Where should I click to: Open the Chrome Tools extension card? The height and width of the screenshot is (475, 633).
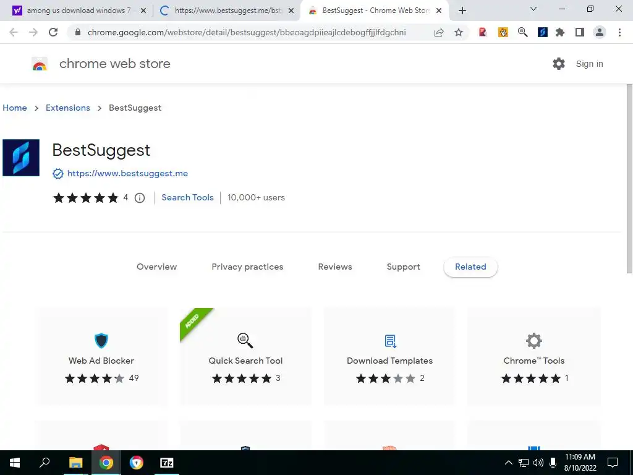(534, 357)
